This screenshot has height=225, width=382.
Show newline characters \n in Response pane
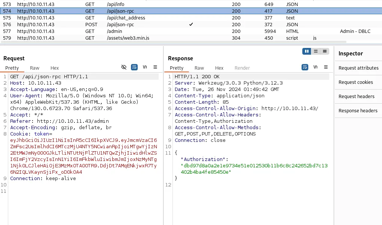[315, 67]
